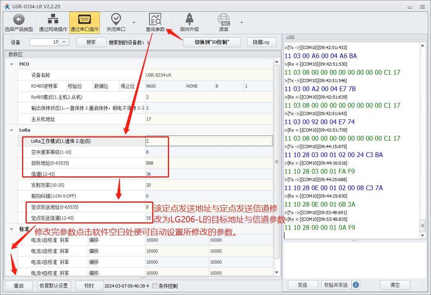
Task: Click the 发送 button
Action: (x=303, y=285)
